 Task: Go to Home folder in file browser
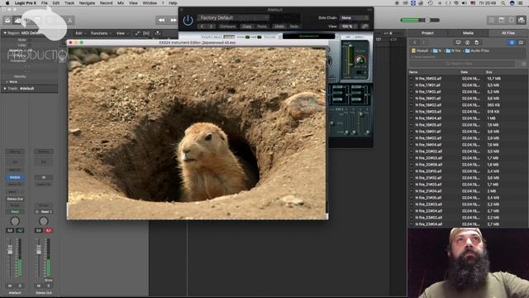pos(467,42)
